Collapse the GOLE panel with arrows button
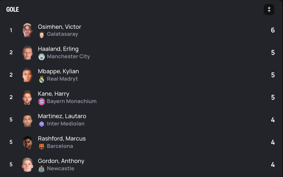This screenshot has height=177, width=283. point(269,10)
